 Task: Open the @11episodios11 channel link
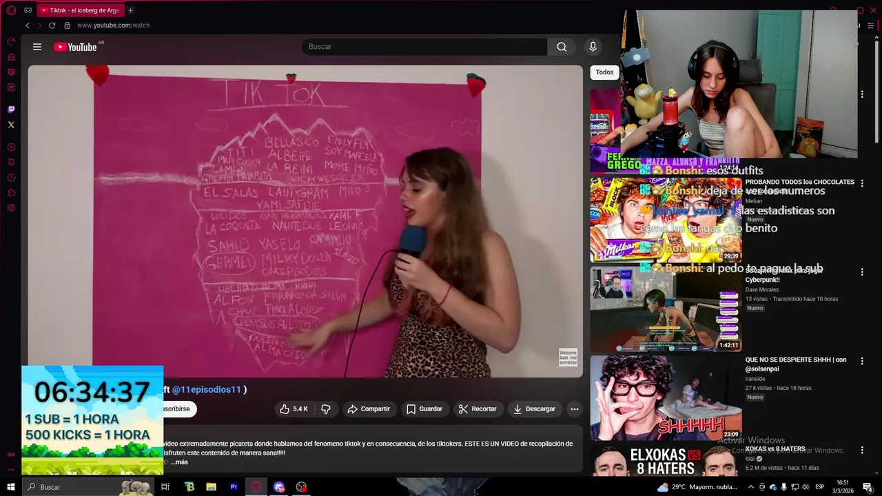(206, 390)
